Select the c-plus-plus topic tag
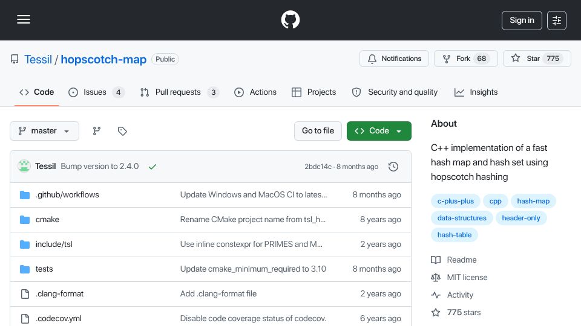 pos(455,201)
